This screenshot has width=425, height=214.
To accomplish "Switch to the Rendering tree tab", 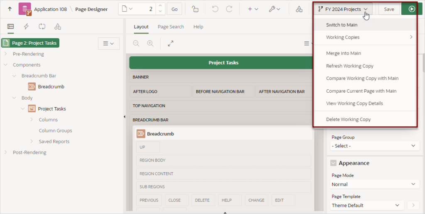I will click(10, 26).
